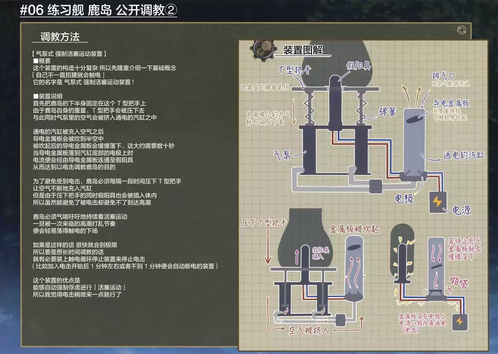Screen dimensions: 498x354
Task: Select the 调教方法 heading
Action: pyautogui.click(x=60, y=37)
